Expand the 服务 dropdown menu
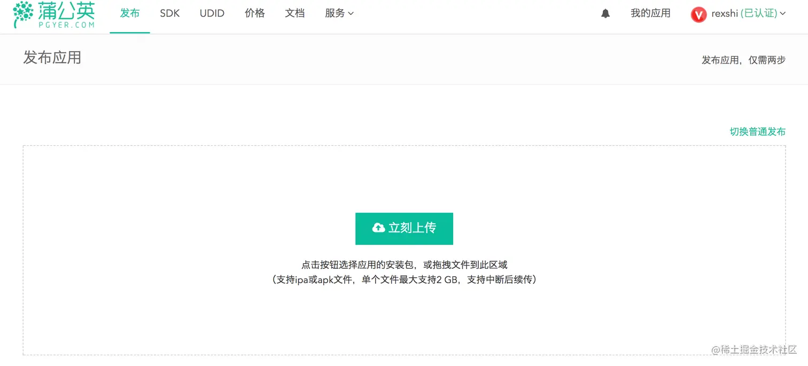 pyautogui.click(x=339, y=13)
